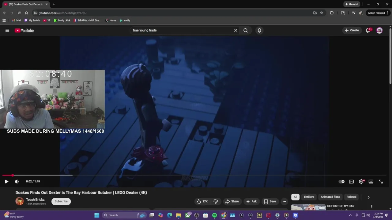The height and width of the screenshot is (220, 392).
Task: Select the All filter chip
Action: tap(295, 197)
